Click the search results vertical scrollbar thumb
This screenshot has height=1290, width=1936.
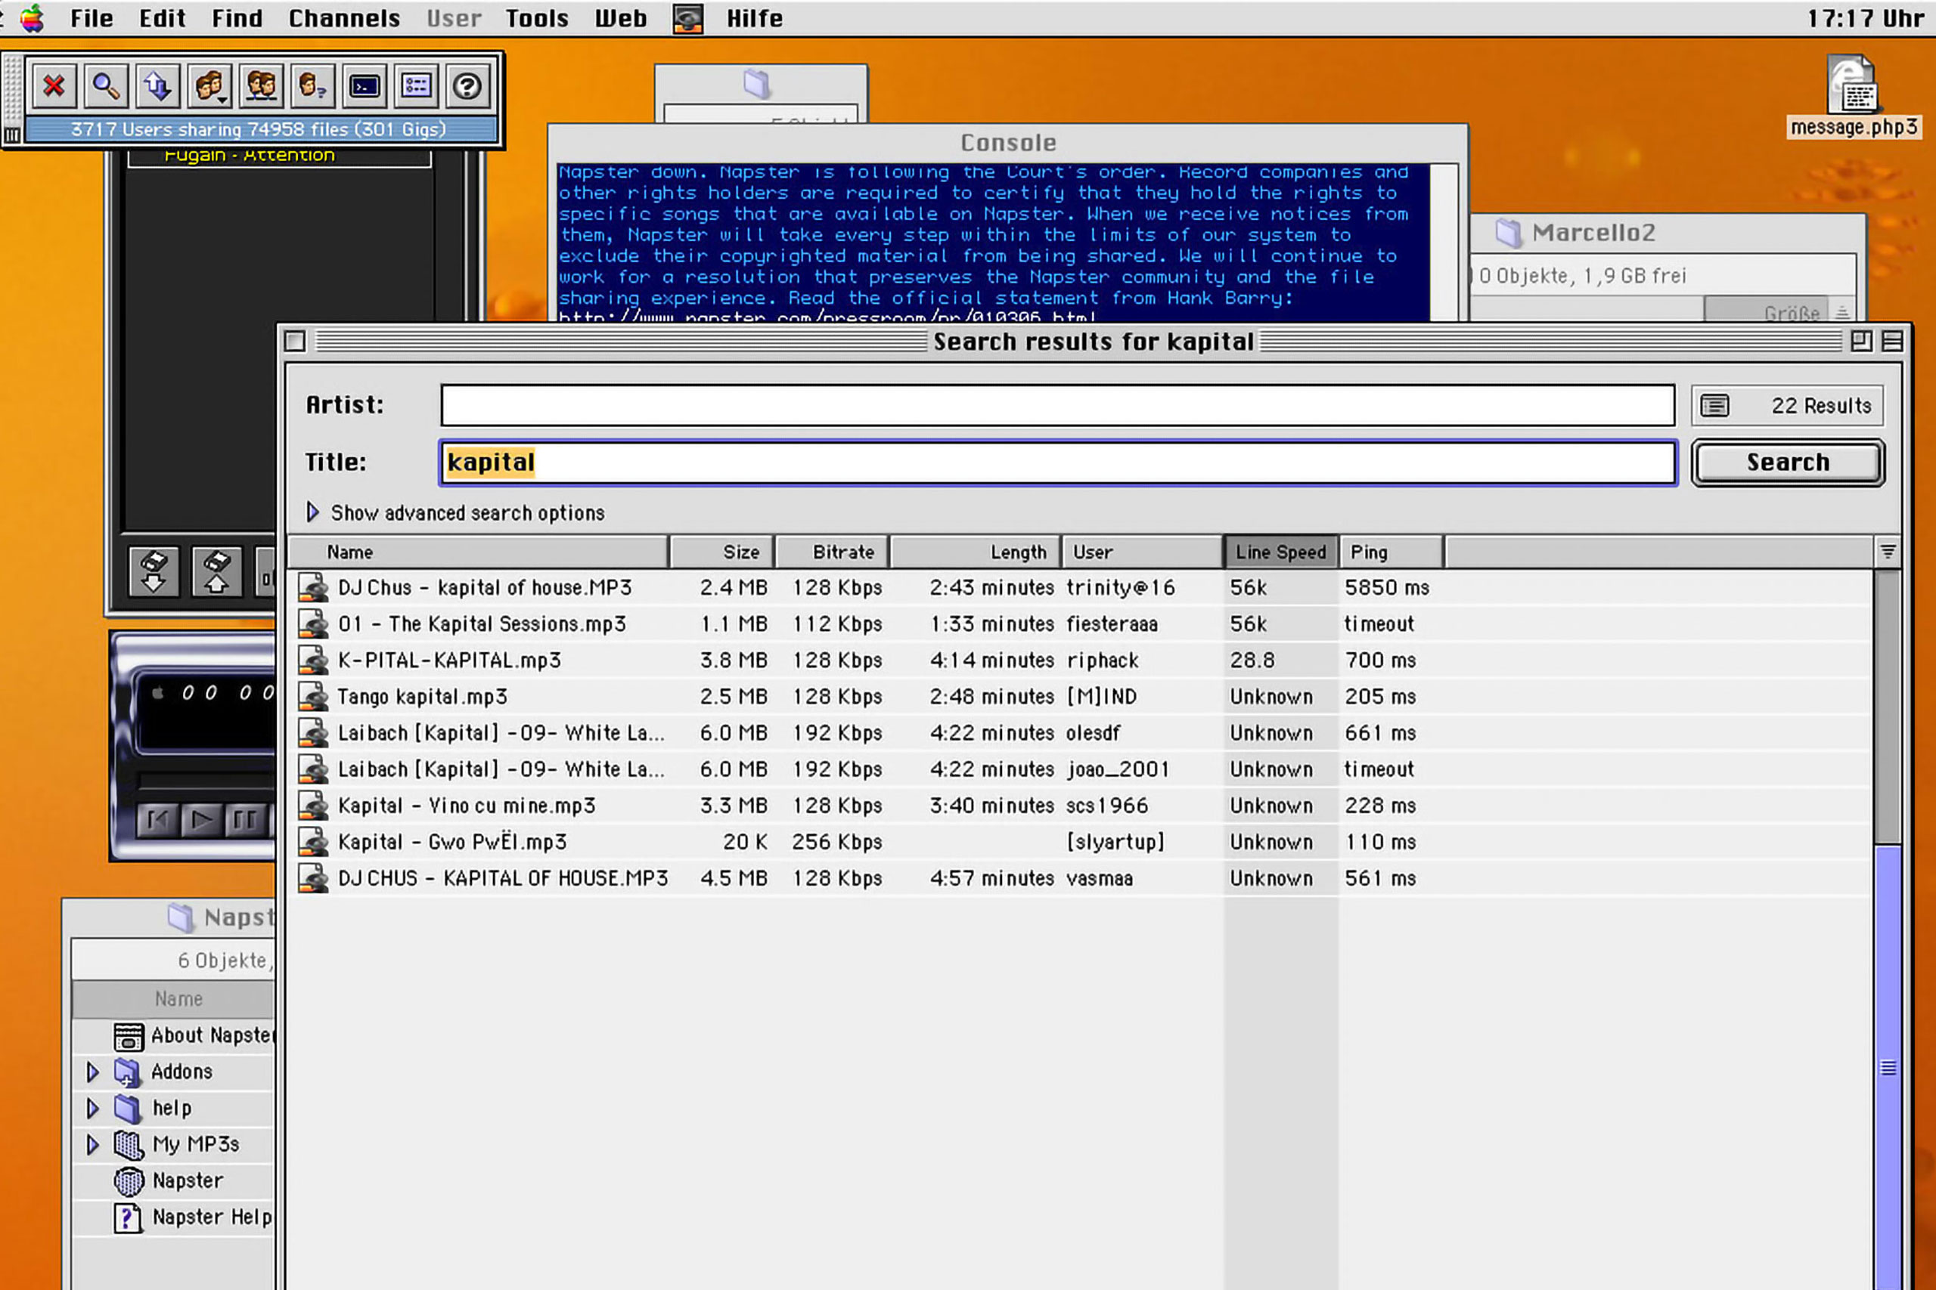coord(1888,1068)
